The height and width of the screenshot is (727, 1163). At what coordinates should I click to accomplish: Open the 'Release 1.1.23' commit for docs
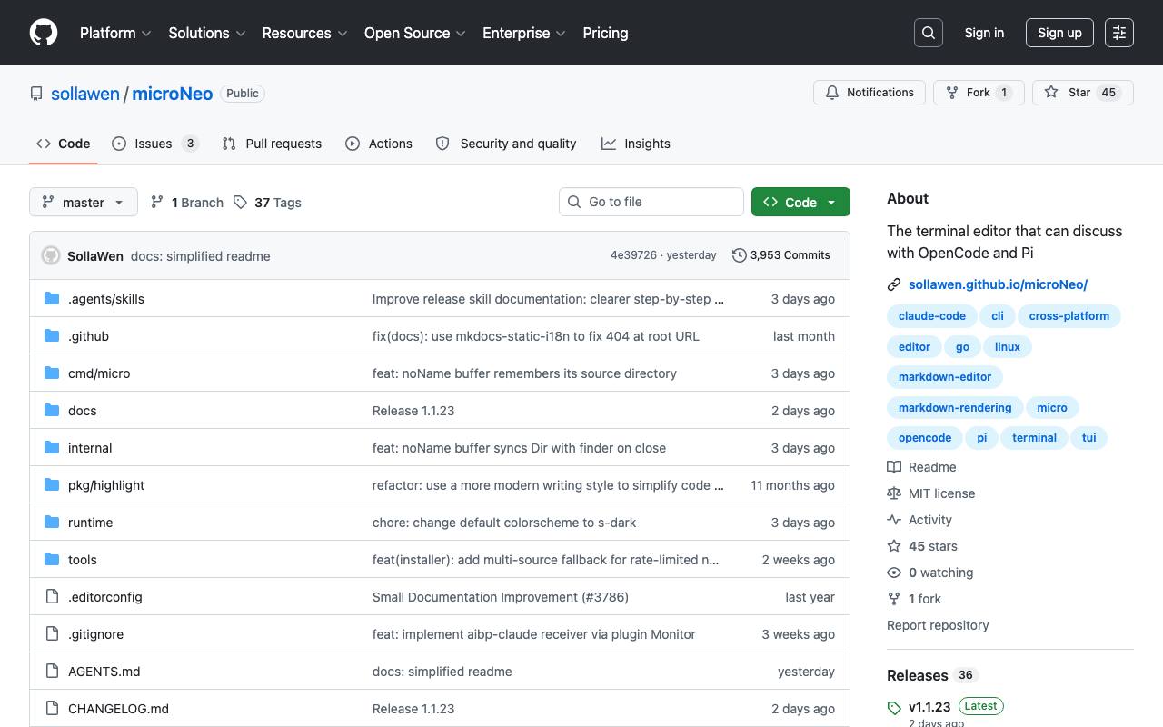click(413, 411)
